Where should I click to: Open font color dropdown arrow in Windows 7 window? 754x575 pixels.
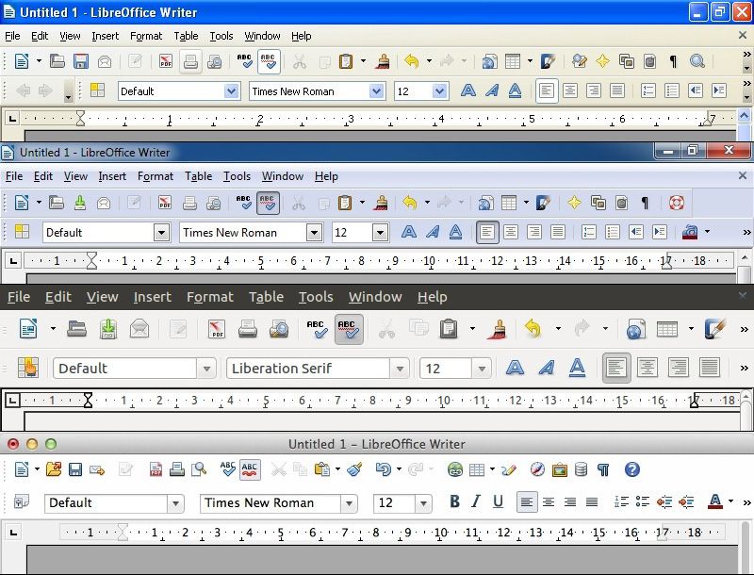707,232
